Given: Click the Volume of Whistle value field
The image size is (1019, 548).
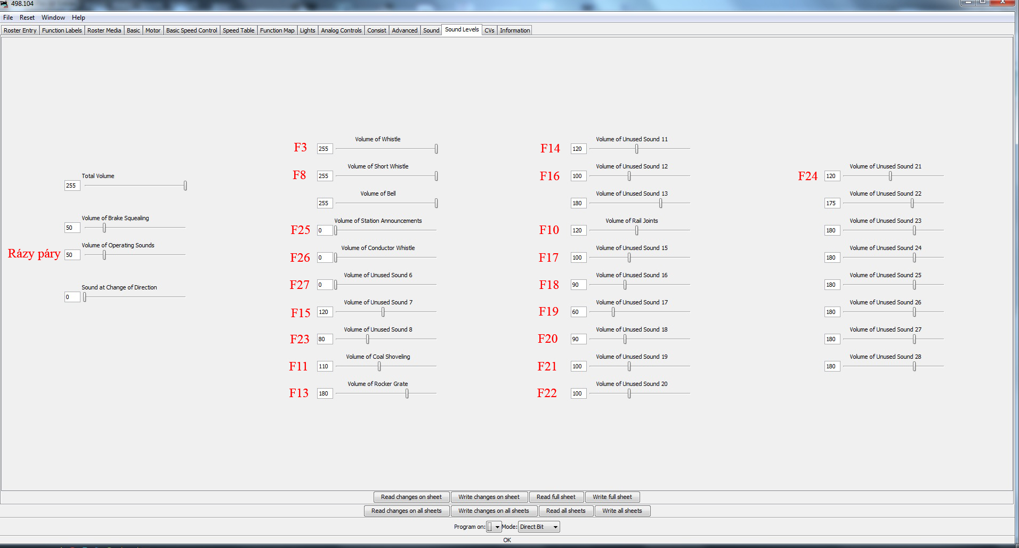Looking at the screenshot, I should coord(325,149).
